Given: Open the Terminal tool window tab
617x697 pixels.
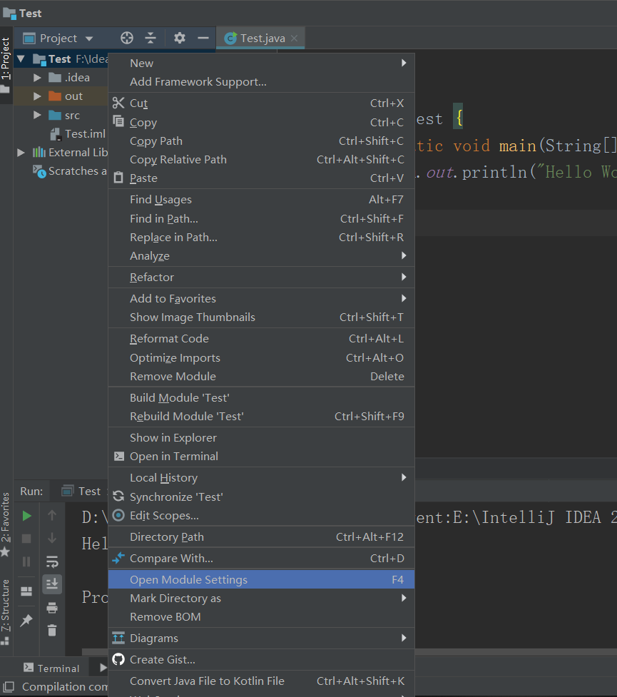Looking at the screenshot, I should (51, 668).
